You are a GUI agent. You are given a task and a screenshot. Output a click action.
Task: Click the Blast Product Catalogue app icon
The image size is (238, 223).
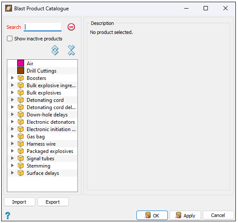(9, 8)
